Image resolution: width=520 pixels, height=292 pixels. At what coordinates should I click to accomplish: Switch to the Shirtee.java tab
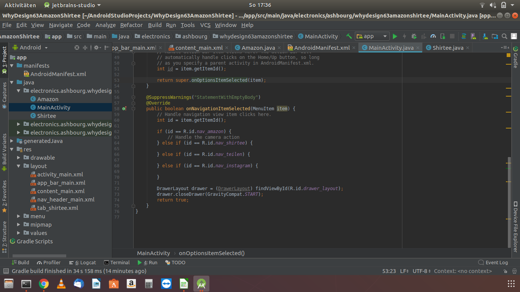[x=448, y=48]
